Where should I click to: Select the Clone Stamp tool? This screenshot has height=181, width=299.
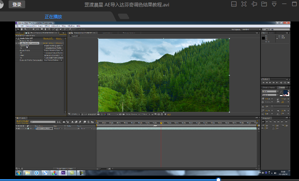click(57, 29)
